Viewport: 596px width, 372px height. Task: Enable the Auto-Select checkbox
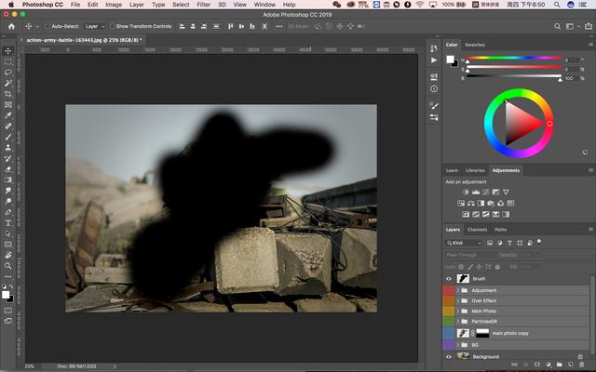[47, 26]
